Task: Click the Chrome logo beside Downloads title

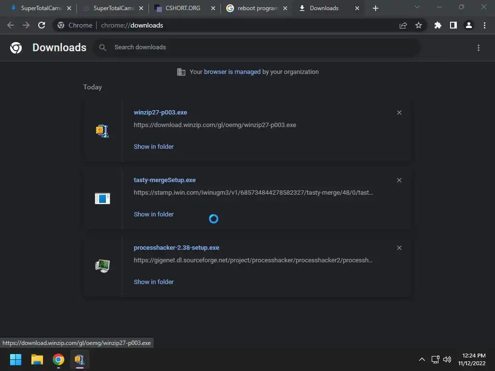Action: click(x=16, y=48)
